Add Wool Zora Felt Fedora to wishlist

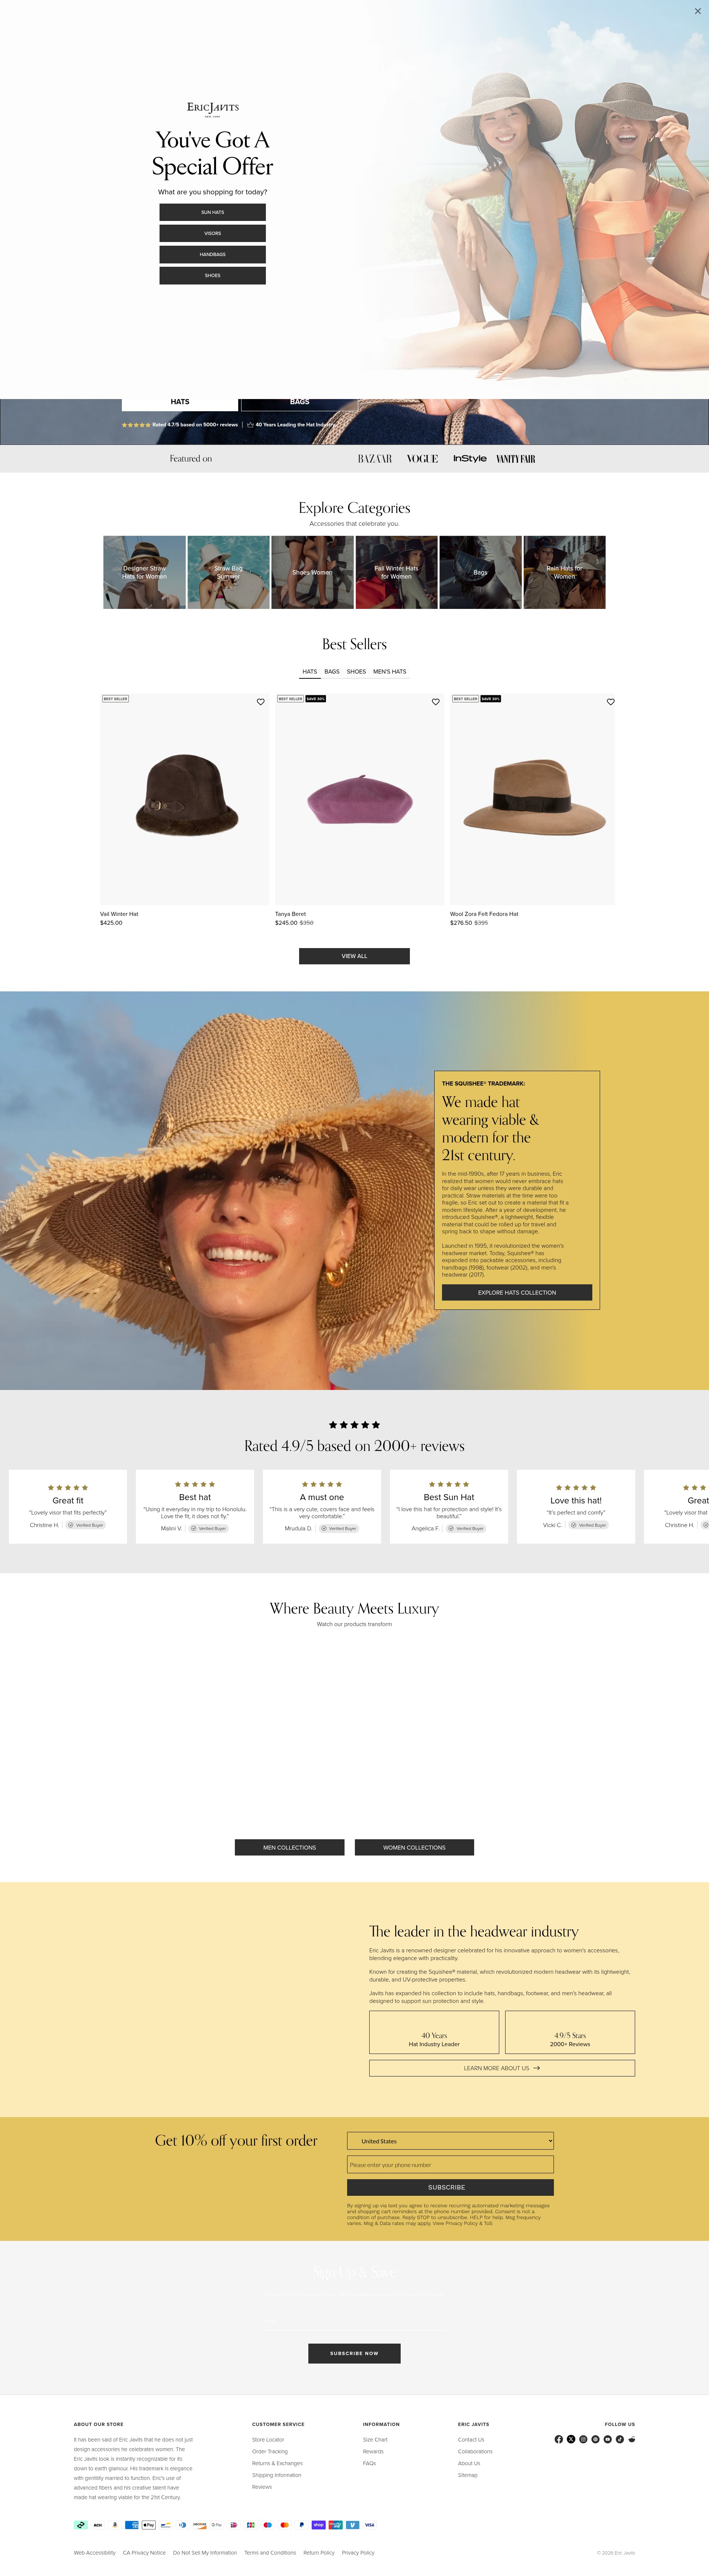point(611,702)
